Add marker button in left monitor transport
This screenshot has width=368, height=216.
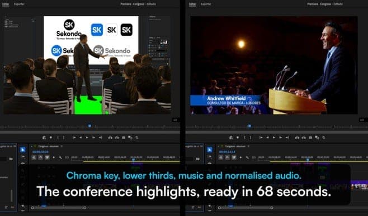(51, 137)
